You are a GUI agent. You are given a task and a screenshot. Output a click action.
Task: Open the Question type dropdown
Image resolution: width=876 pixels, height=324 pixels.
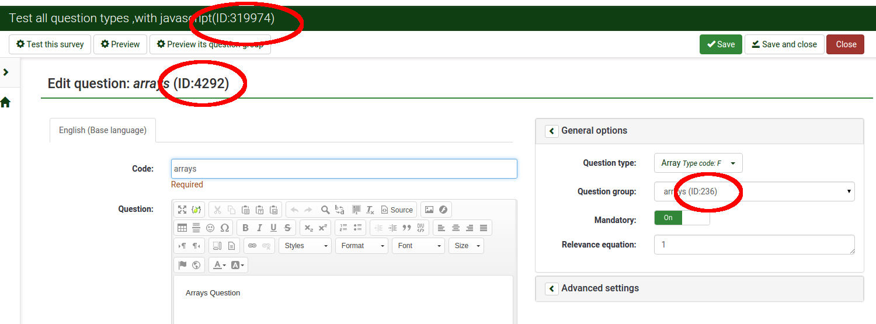pos(698,163)
